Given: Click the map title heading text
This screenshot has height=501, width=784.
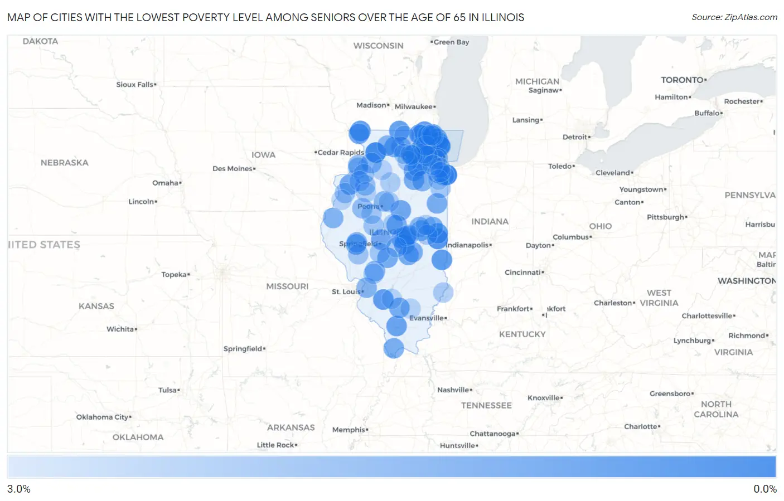Looking at the screenshot, I should pyautogui.click(x=265, y=17).
